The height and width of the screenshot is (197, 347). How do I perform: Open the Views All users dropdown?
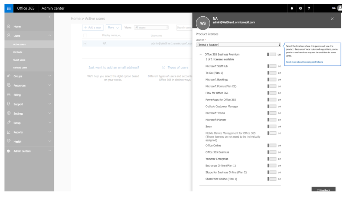pos(152,28)
